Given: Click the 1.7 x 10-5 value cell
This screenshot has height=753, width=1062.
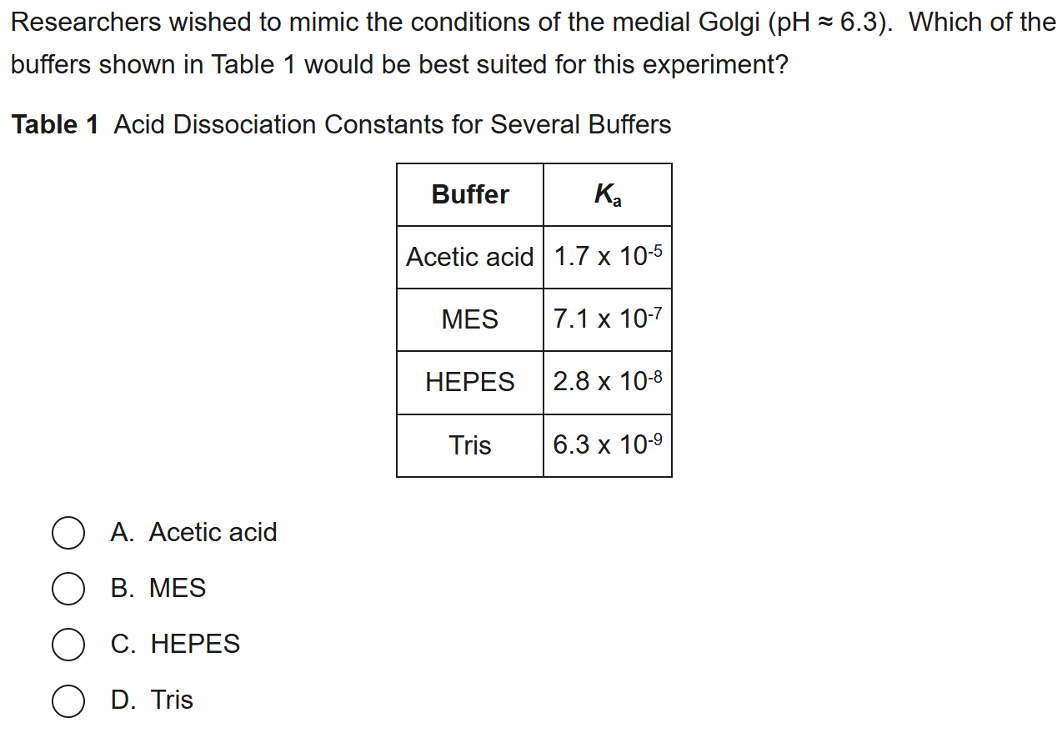Looking at the screenshot, I should 608,258.
